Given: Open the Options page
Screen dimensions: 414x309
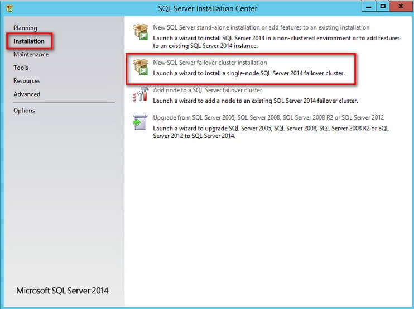Looking at the screenshot, I should tap(24, 111).
